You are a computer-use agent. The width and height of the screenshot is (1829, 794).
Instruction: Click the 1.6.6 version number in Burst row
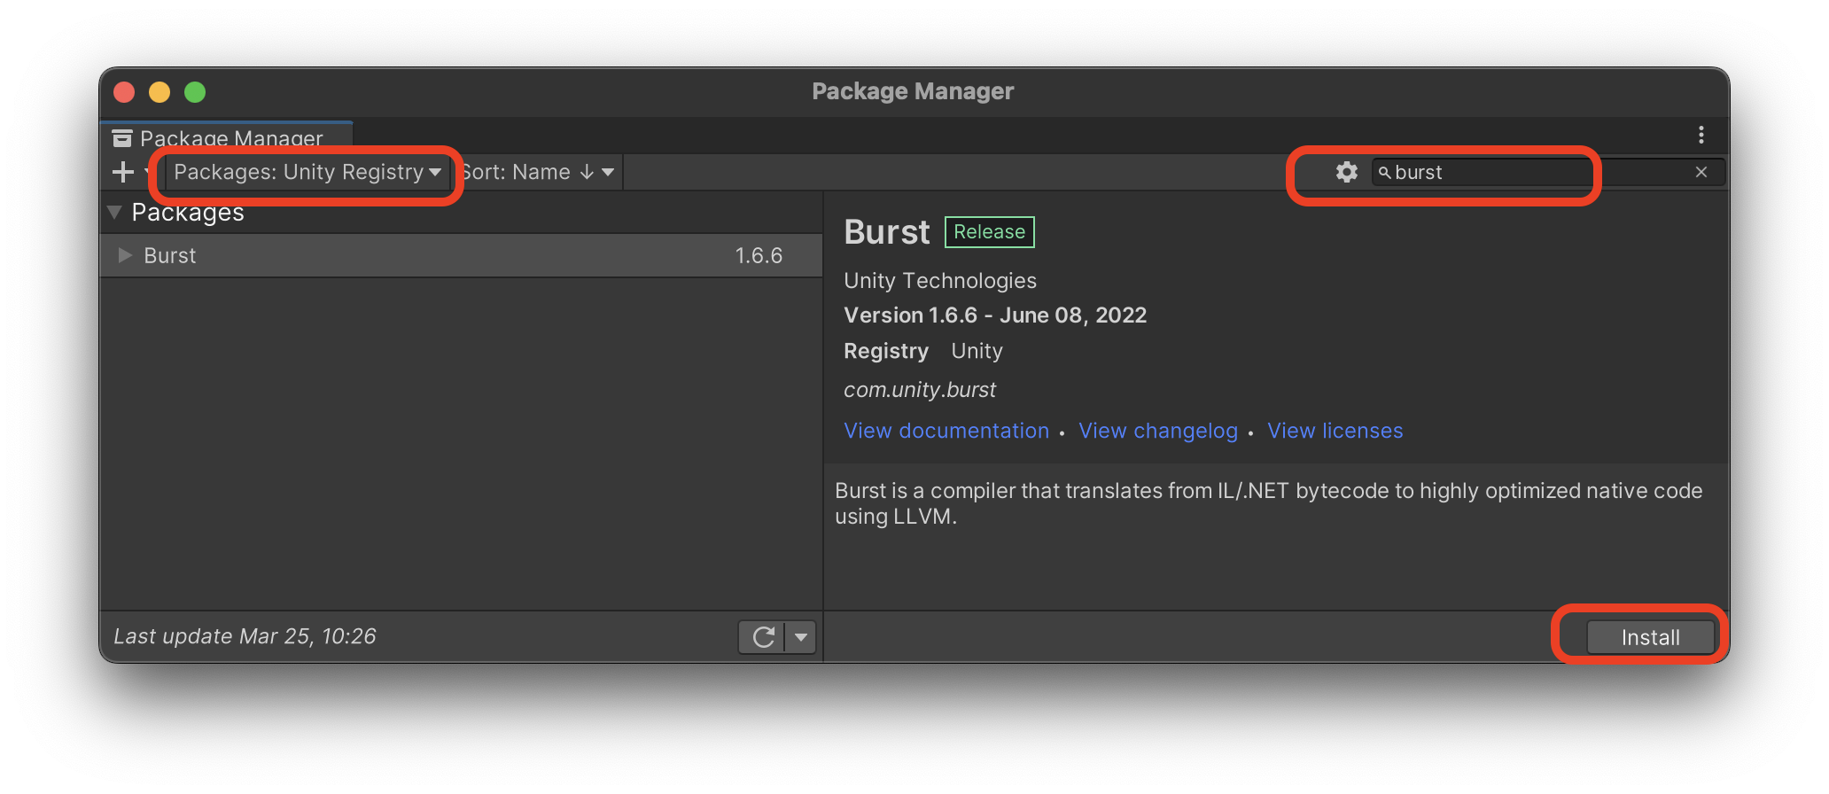pos(759,255)
